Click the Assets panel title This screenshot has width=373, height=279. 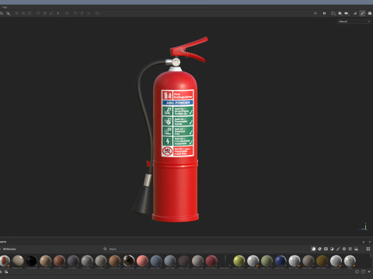pyautogui.click(x=3, y=242)
